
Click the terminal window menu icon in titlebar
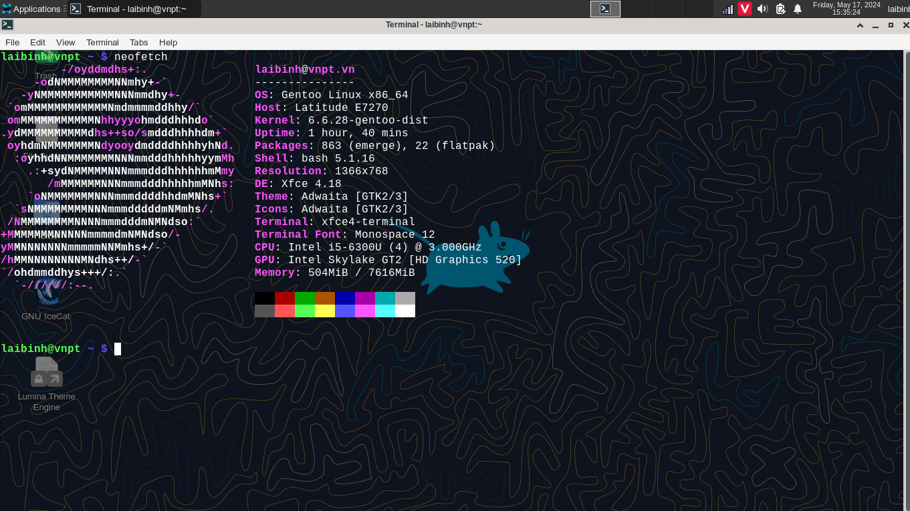click(7, 25)
